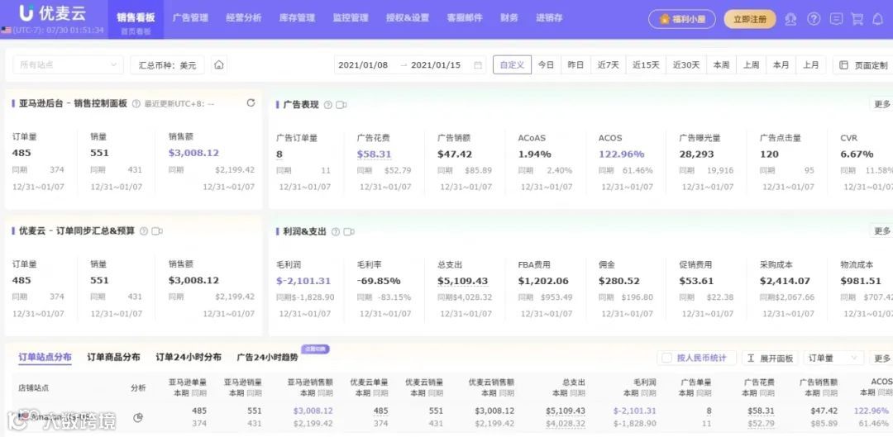Open the 汇总币种: 美元 currency selector
Screen dimensions: 893x437
(x=167, y=65)
